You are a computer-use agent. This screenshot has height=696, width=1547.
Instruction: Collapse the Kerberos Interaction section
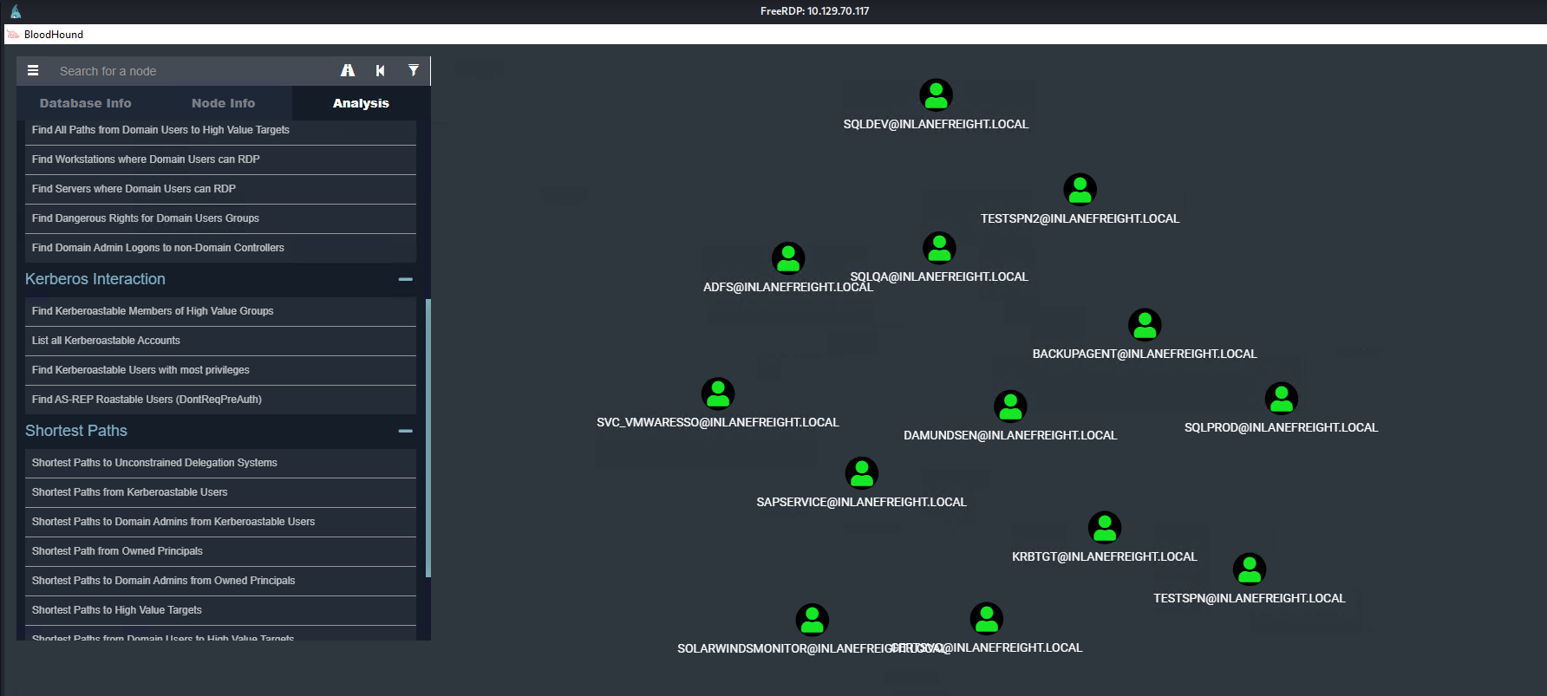click(x=405, y=279)
